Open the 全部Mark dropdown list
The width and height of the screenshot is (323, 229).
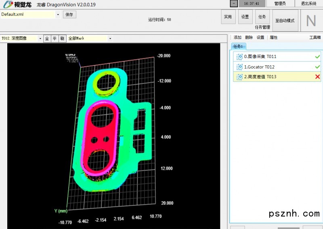click(110, 39)
